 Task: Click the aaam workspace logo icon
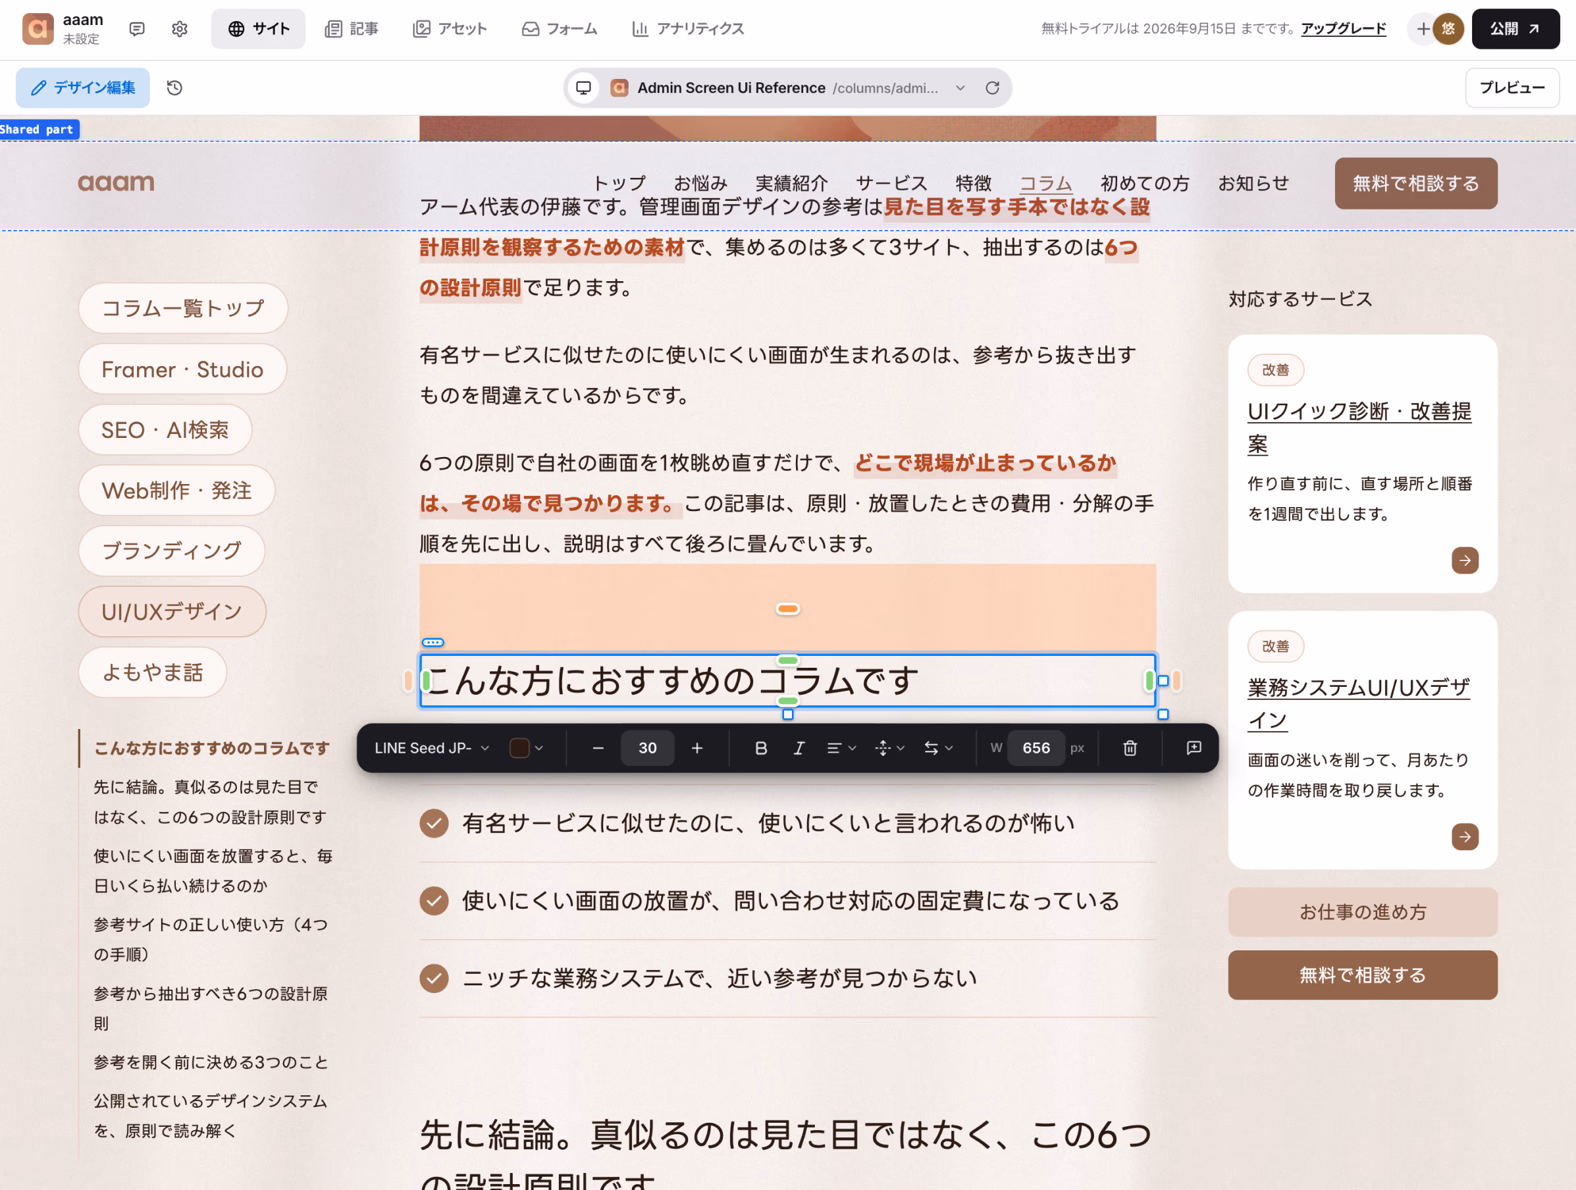coord(38,29)
